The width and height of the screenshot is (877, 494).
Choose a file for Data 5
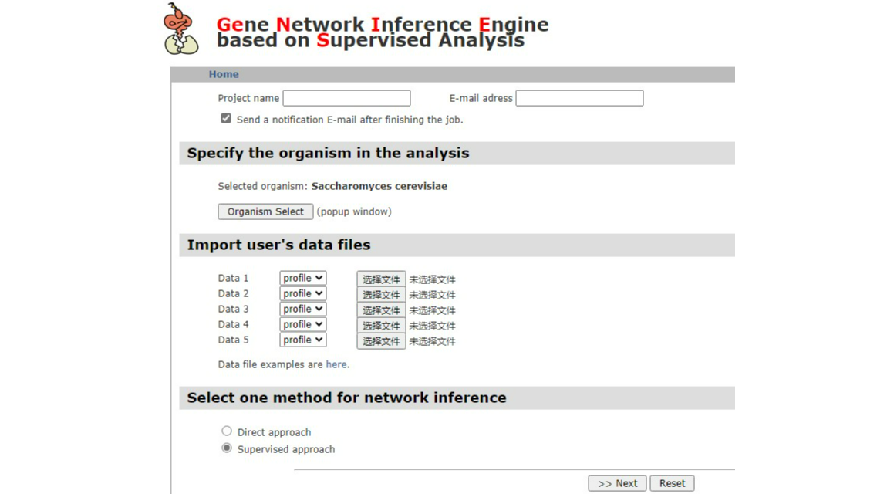(381, 340)
